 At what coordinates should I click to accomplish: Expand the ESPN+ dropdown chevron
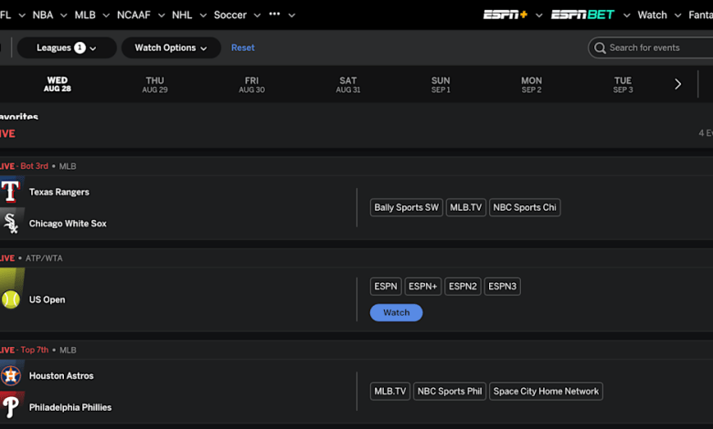tap(538, 16)
